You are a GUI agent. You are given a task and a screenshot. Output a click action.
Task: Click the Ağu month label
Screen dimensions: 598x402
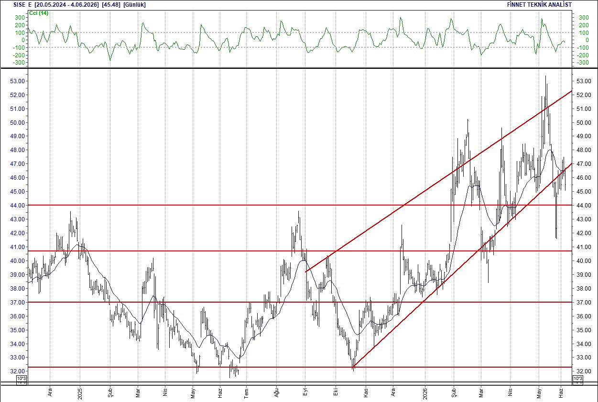click(276, 393)
